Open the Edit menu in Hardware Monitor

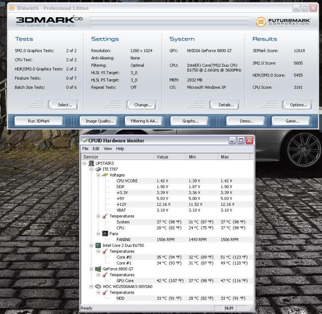click(x=96, y=148)
